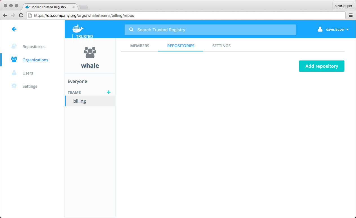
Task: Select the Organizations people icon
Action: [14, 60]
